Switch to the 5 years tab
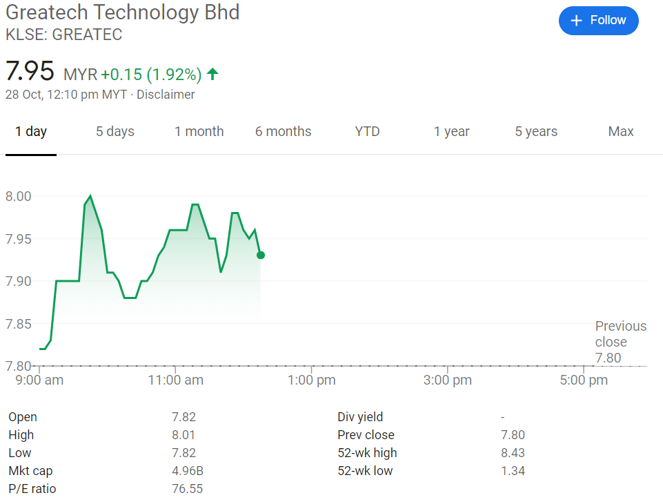663x502 pixels. click(536, 131)
